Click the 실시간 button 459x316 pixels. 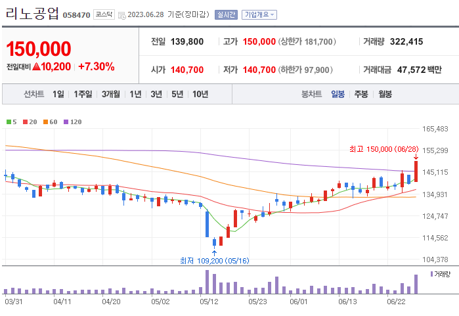click(226, 14)
